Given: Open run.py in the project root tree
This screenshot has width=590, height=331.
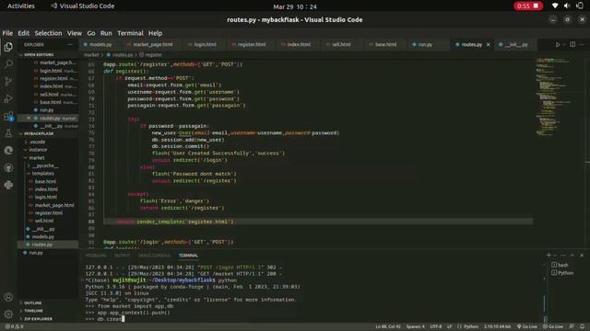Looking at the screenshot, I should click(x=36, y=253).
